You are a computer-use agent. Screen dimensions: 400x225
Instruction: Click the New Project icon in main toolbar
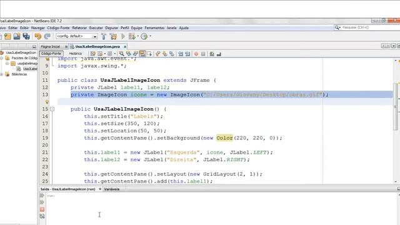[x=7, y=36]
